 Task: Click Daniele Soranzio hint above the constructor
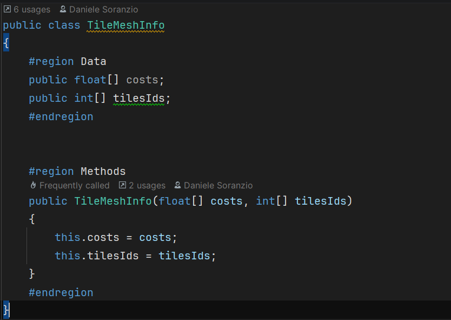click(x=218, y=186)
